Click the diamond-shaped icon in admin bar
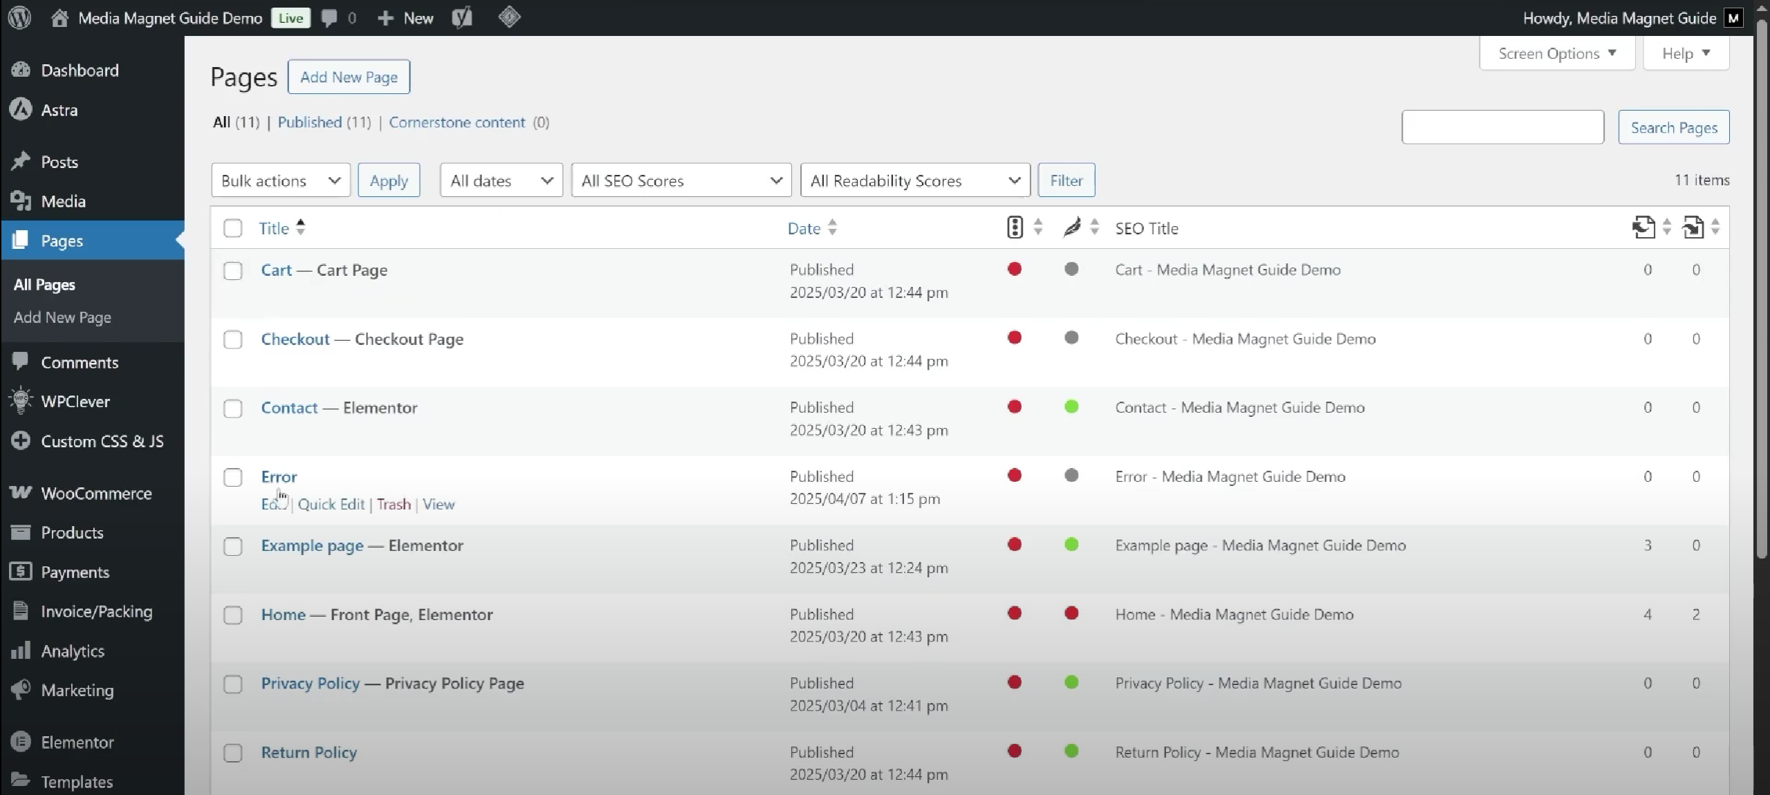 coord(509,17)
